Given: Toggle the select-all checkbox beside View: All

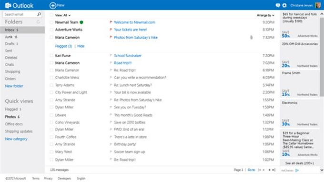Looking at the screenshot, I should (51, 15).
